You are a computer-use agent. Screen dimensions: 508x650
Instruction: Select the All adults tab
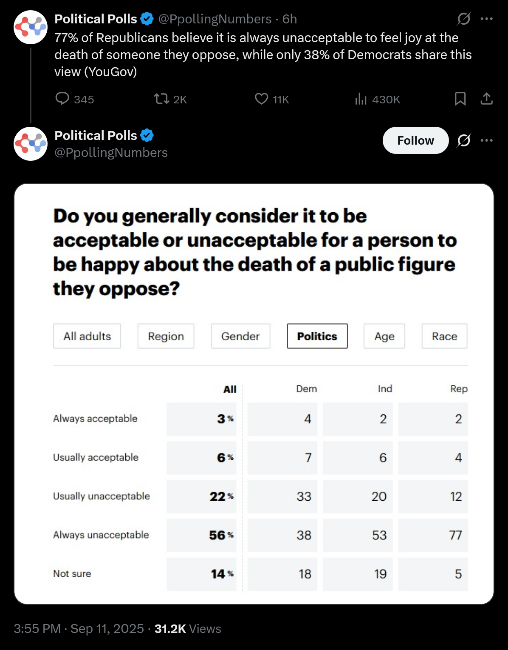point(87,336)
